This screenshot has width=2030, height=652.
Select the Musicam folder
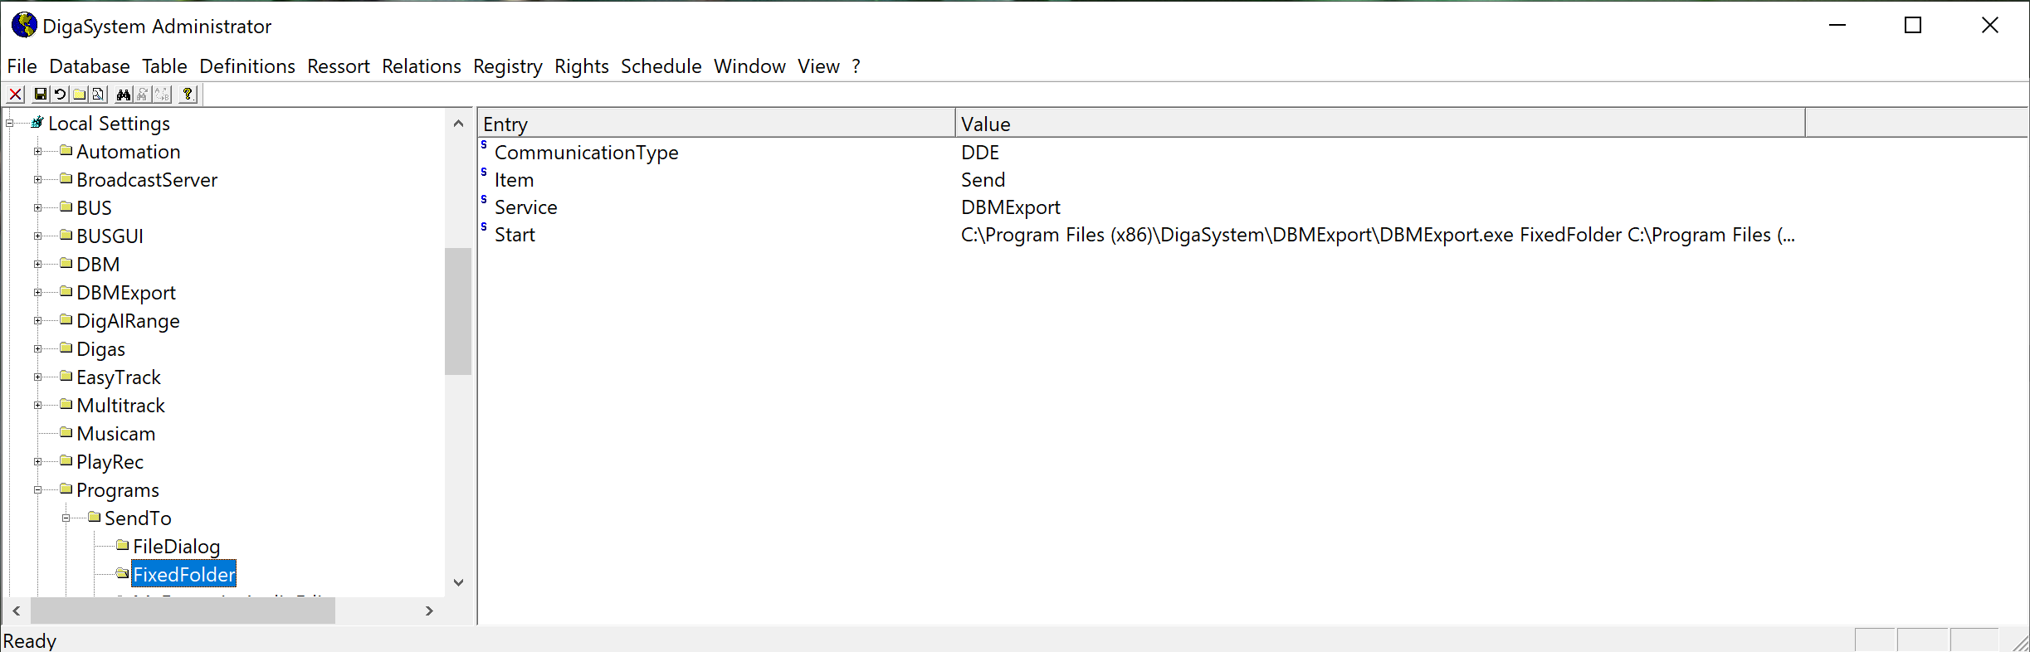coord(115,434)
